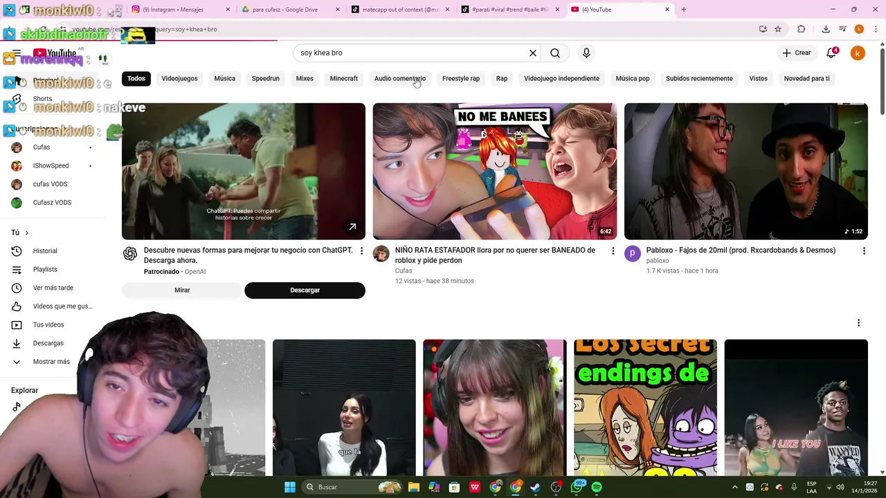
Task: Open the I LIKE YOU Short thumbnail
Action: click(x=796, y=407)
